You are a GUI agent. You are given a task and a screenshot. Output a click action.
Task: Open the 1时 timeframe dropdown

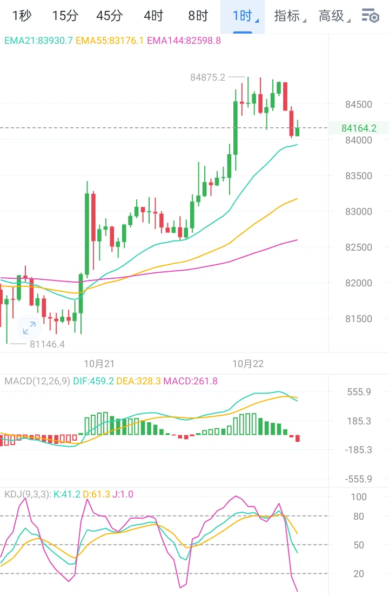pos(243,16)
